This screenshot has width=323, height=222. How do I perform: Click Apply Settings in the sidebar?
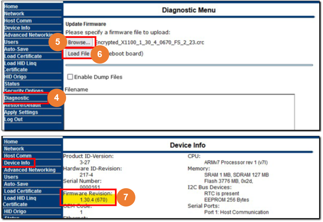coord(21,112)
